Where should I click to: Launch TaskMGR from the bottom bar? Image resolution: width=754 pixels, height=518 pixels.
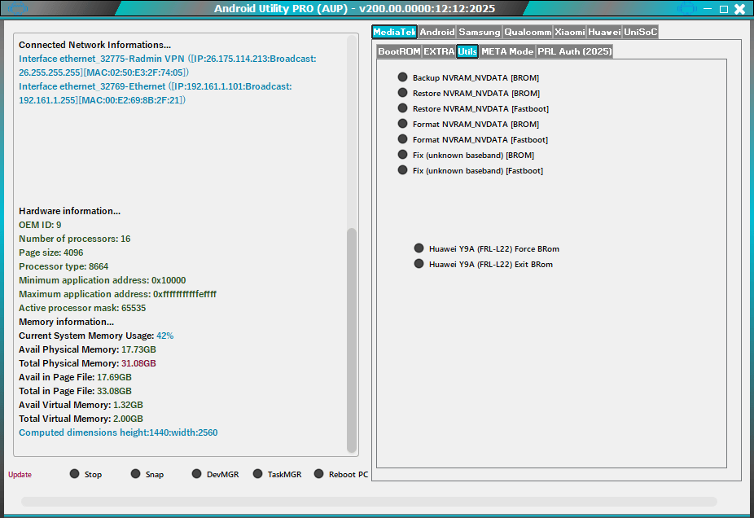(256, 473)
